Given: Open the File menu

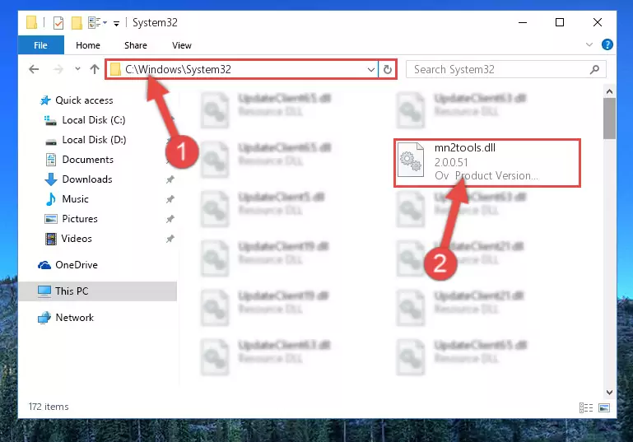Looking at the screenshot, I should click(x=41, y=45).
